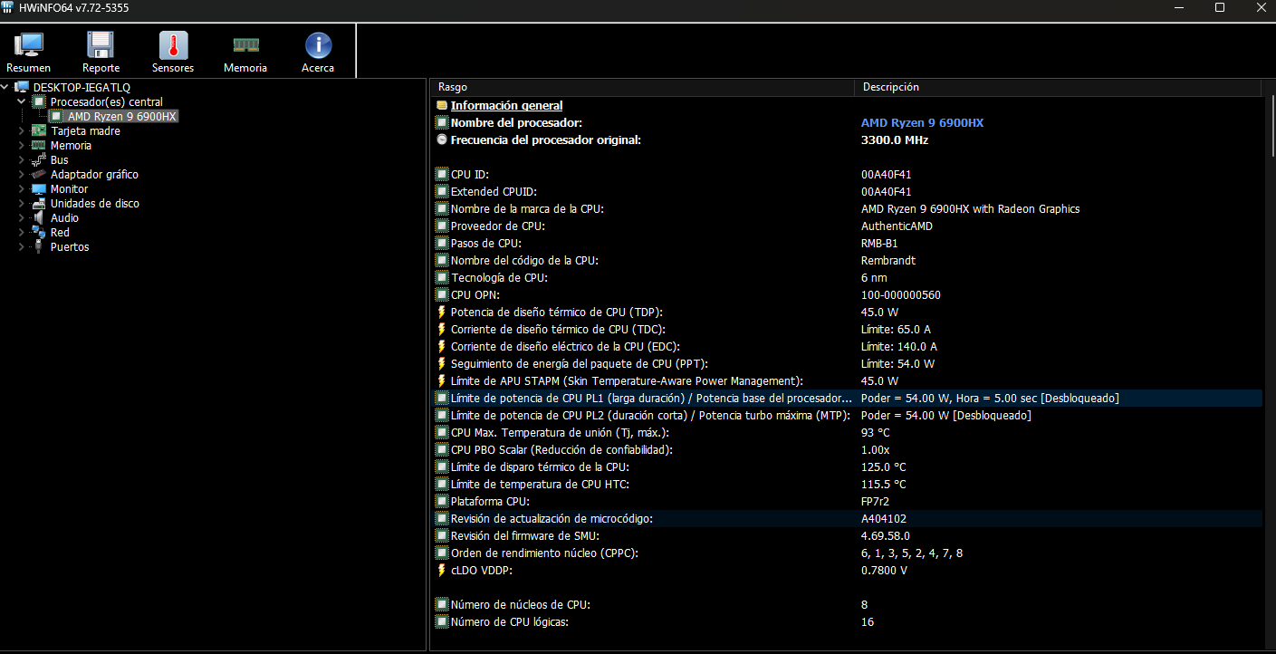Click the Rembrandt codename value
The width and height of the screenshot is (1276, 654).
[x=888, y=260]
